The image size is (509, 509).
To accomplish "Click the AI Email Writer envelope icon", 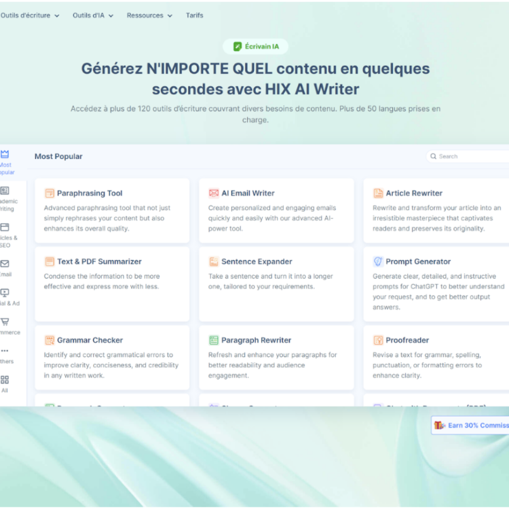I will 214,193.
